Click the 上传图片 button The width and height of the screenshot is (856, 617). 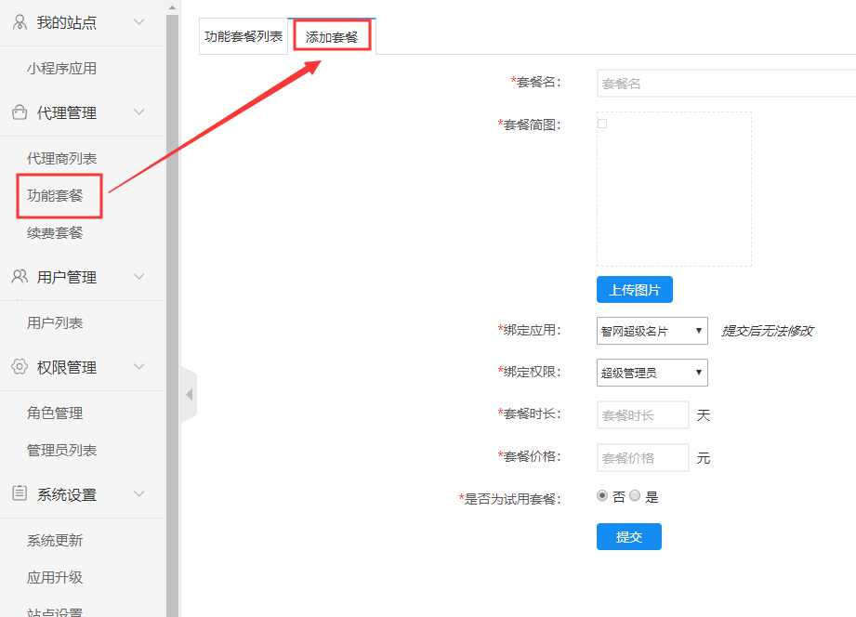(x=635, y=289)
